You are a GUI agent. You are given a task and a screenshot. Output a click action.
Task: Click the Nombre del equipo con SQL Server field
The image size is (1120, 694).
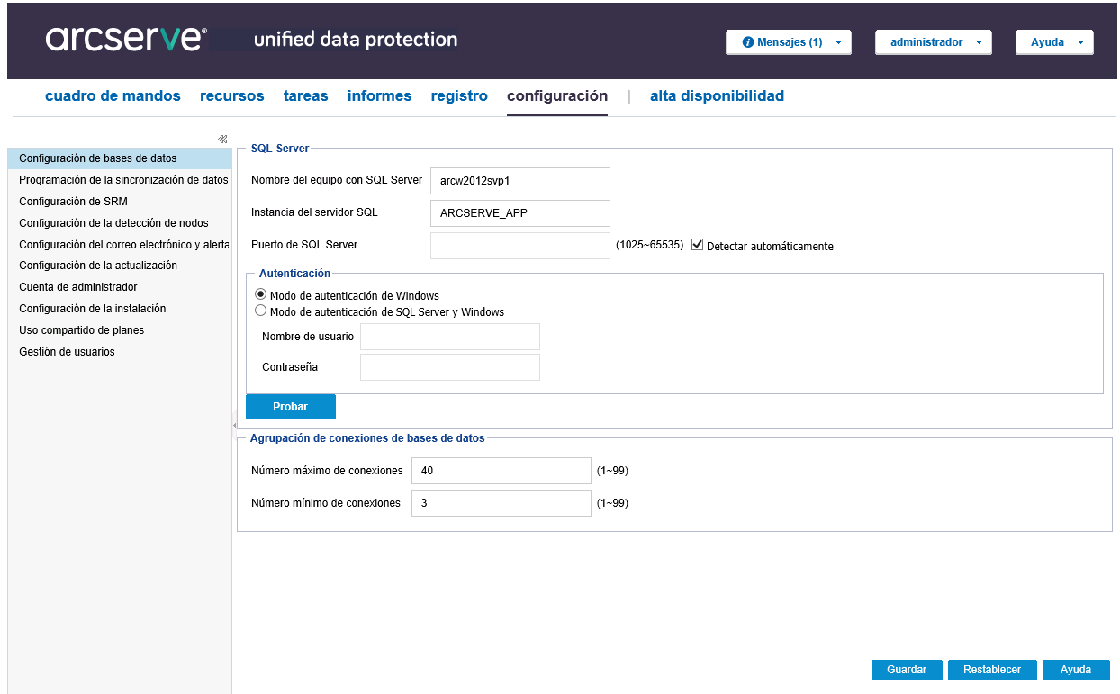tap(520, 181)
